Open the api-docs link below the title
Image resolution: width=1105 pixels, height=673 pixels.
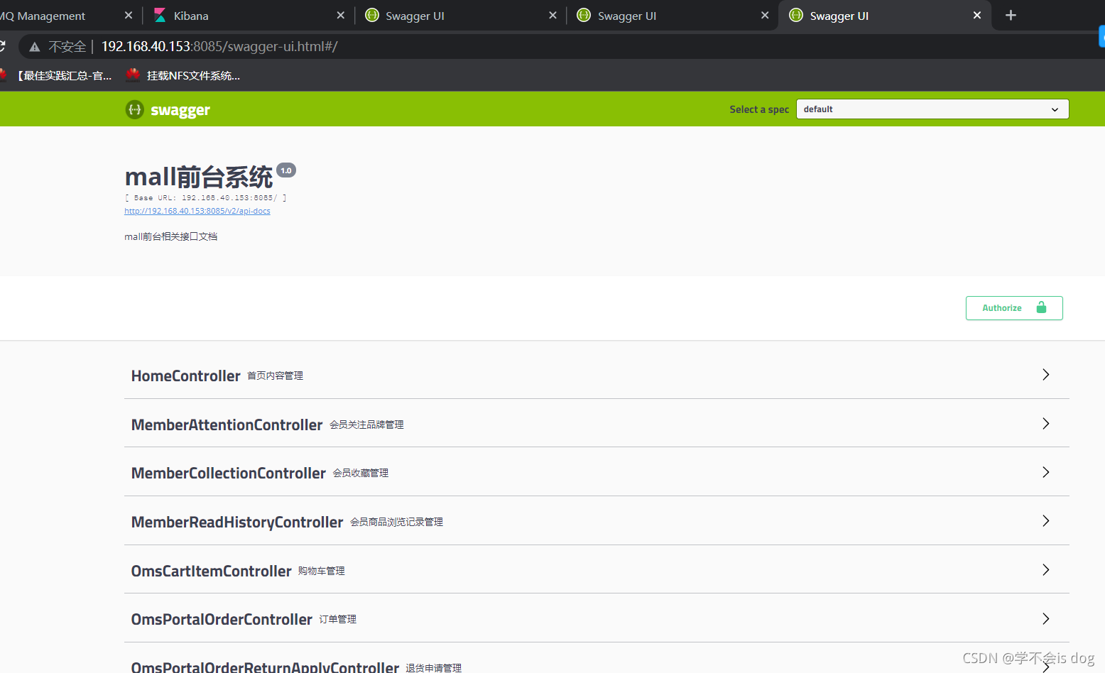click(197, 211)
